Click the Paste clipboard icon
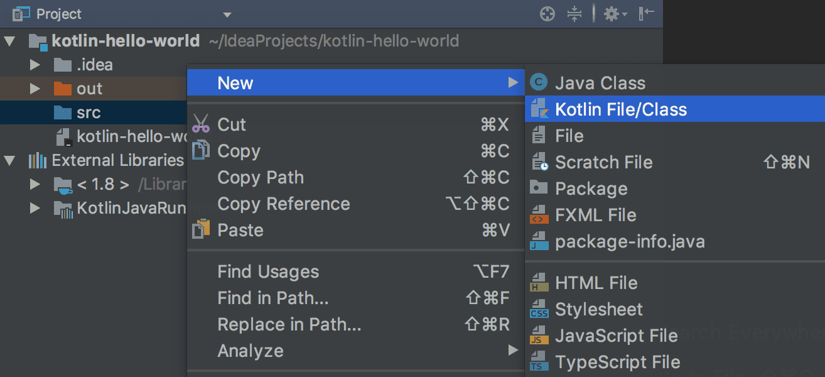The image size is (825, 377). pyautogui.click(x=201, y=229)
